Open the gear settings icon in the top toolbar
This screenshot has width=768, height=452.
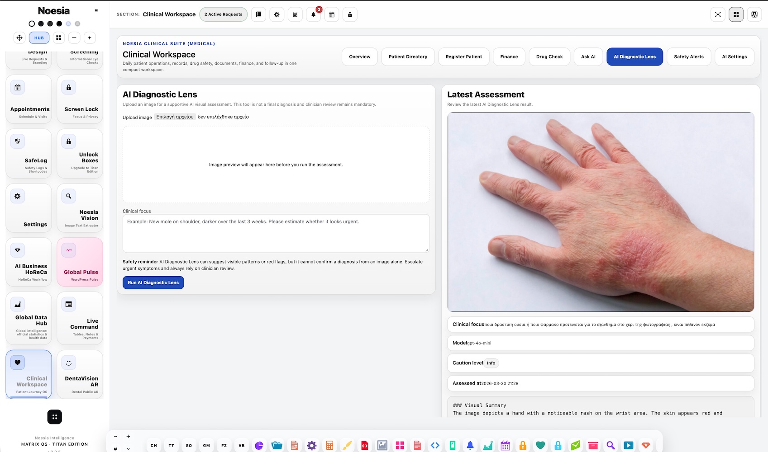pos(277,14)
